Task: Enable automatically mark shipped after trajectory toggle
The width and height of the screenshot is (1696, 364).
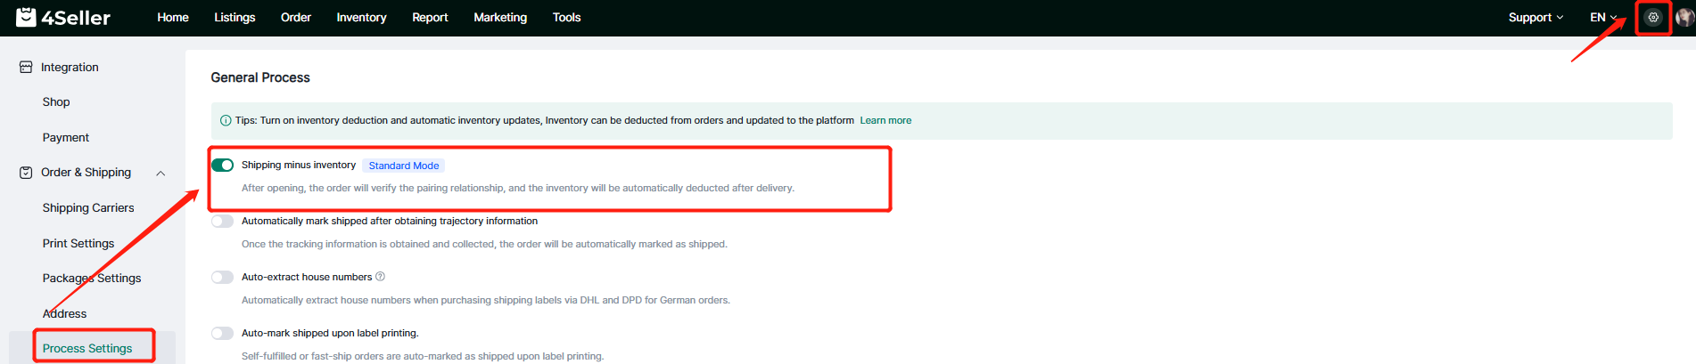Action: 222,222
